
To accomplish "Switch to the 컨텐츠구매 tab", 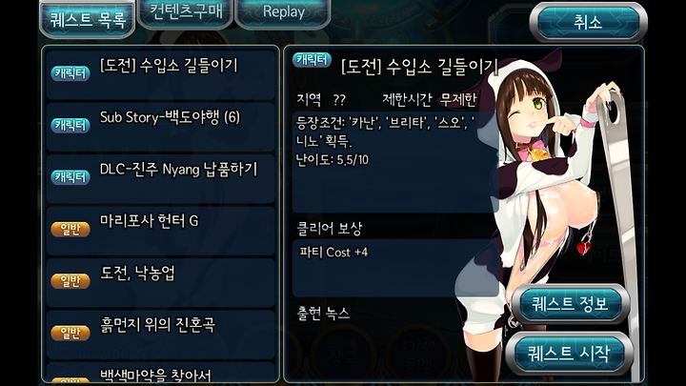I will (x=186, y=12).
